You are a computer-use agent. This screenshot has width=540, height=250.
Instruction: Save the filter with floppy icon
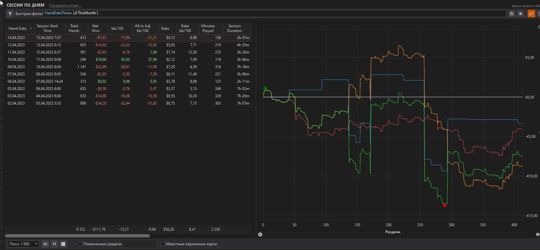(x=511, y=14)
